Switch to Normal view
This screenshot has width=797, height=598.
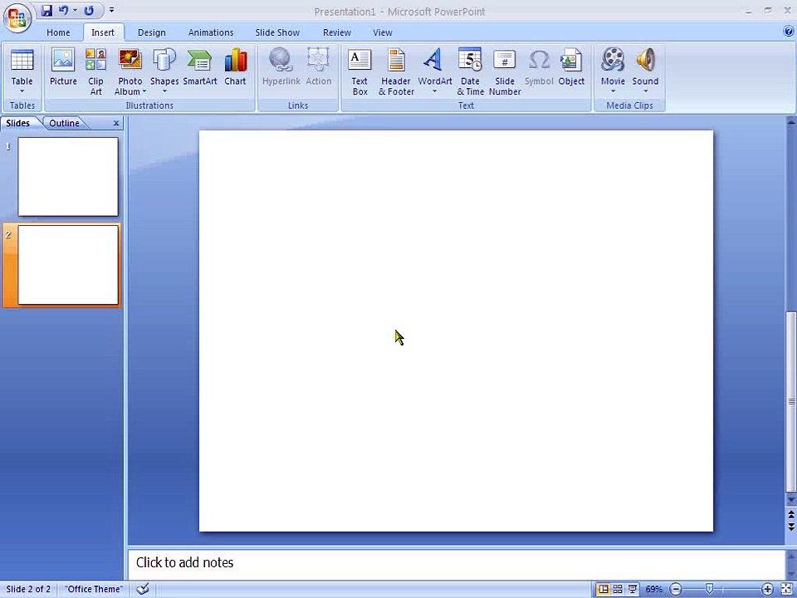tap(604, 590)
